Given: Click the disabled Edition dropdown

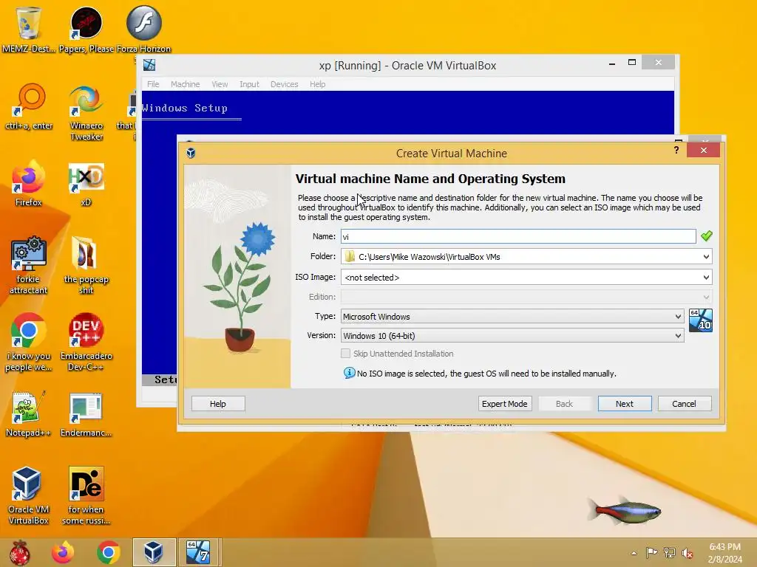Looking at the screenshot, I should point(526,297).
